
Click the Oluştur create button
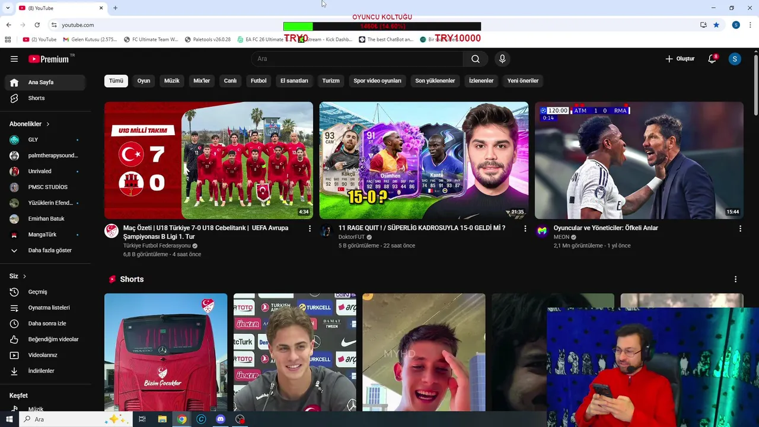[x=680, y=59]
